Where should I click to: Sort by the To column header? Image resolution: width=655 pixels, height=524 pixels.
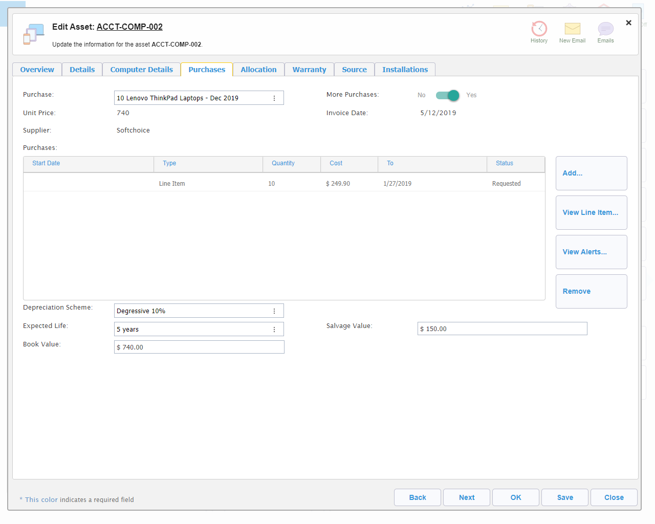(x=432, y=164)
